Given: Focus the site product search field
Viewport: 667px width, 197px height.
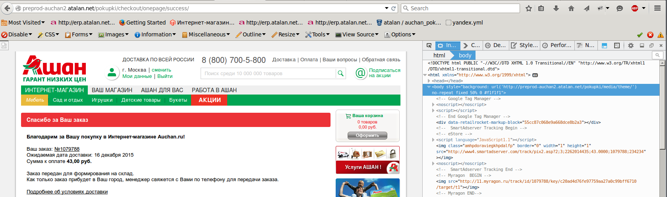Looking at the screenshot, I should pos(269,73).
